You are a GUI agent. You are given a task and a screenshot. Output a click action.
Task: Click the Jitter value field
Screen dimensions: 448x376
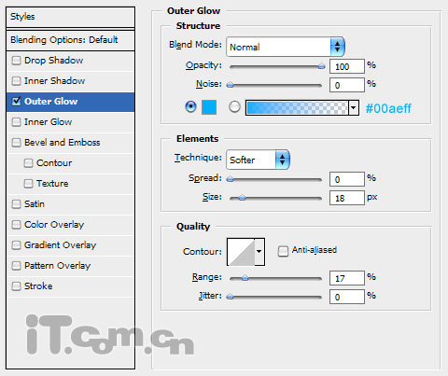pos(347,297)
